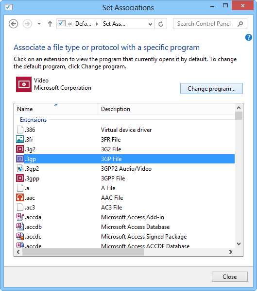This screenshot has height=291, width=257.
Task: Open the window system menu icon in the title bar
Action: (x=9, y=7)
